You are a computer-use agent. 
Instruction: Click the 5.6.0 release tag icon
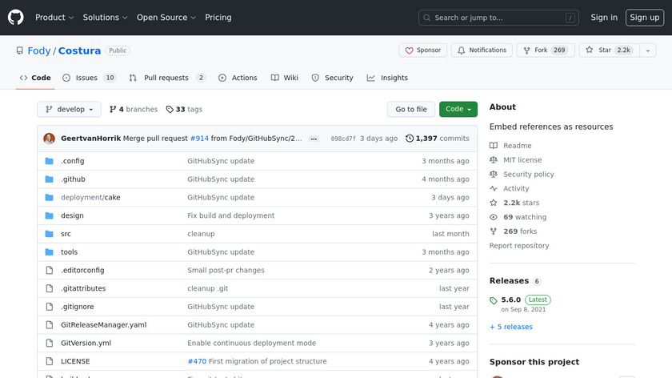[x=494, y=300]
